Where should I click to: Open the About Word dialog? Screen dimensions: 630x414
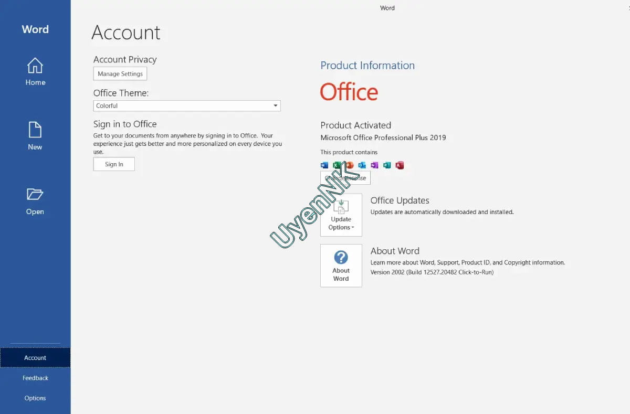[341, 266]
